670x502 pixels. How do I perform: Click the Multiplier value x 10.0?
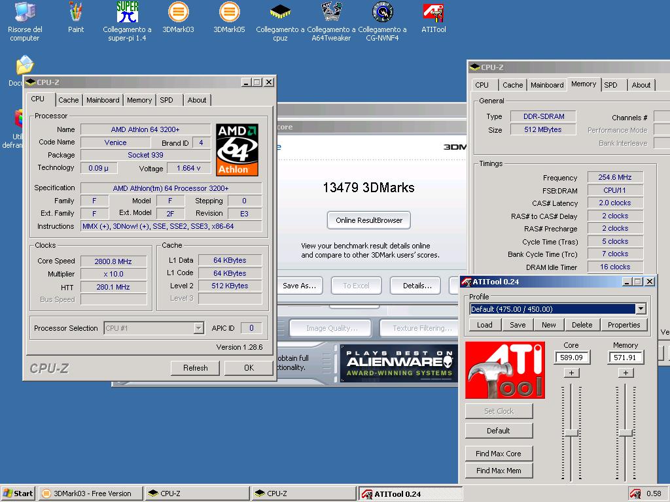[113, 274]
